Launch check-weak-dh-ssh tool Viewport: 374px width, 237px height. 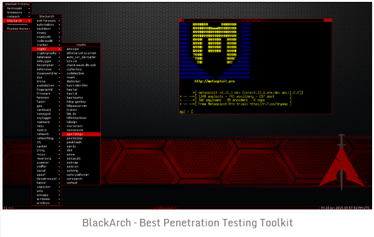pos(81,65)
